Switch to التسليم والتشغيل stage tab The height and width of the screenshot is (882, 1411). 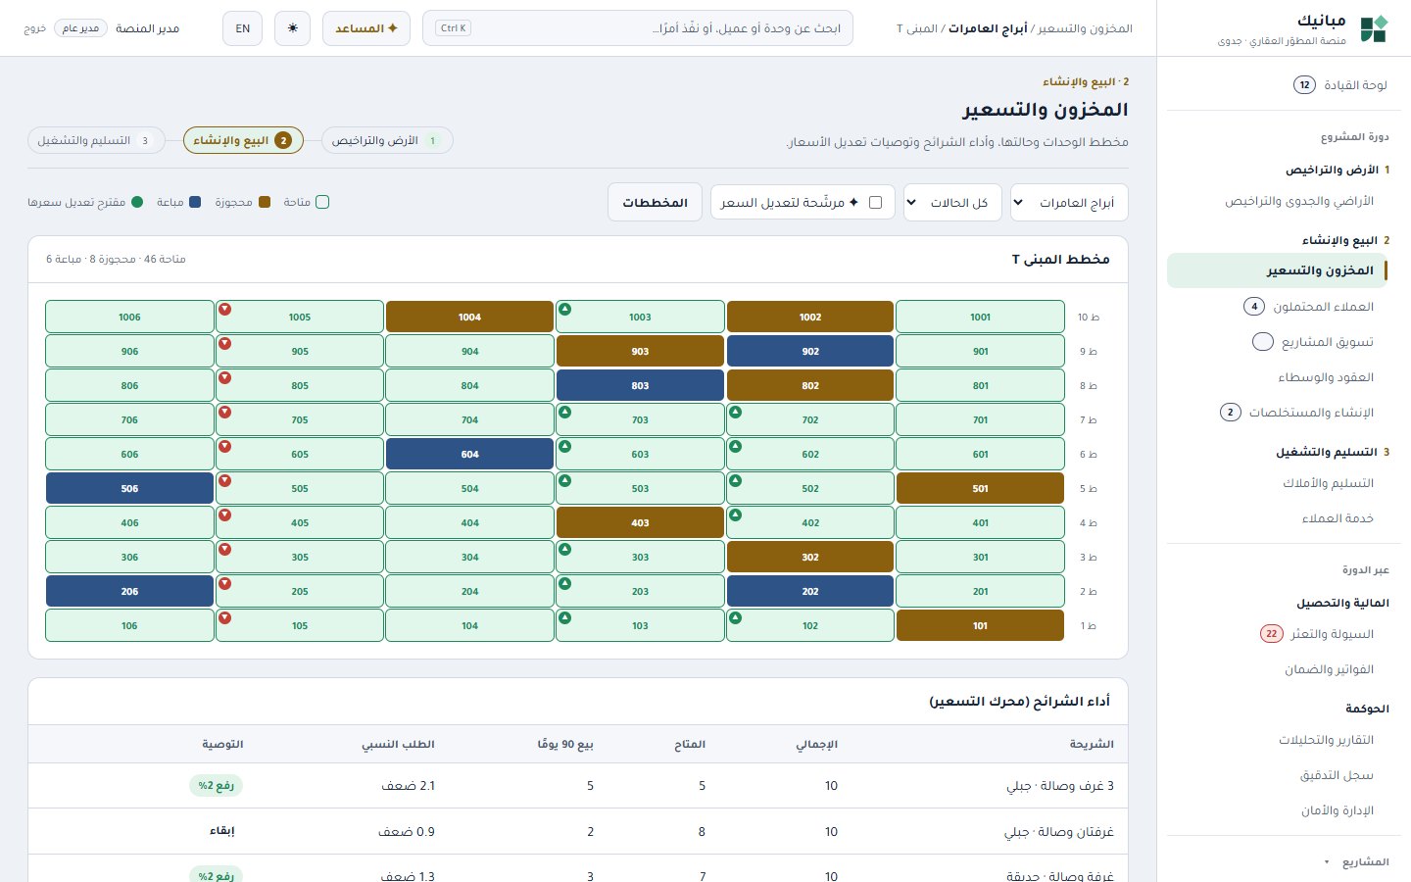pos(95,141)
